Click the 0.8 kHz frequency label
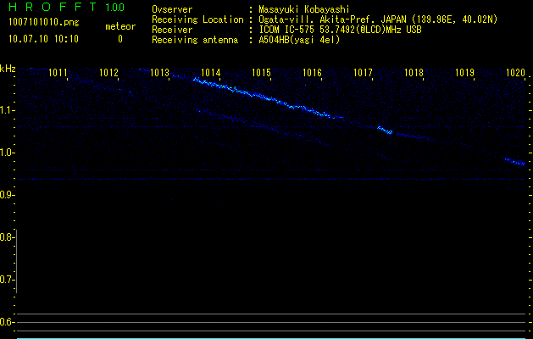533x339 pixels. [x=7, y=237]
